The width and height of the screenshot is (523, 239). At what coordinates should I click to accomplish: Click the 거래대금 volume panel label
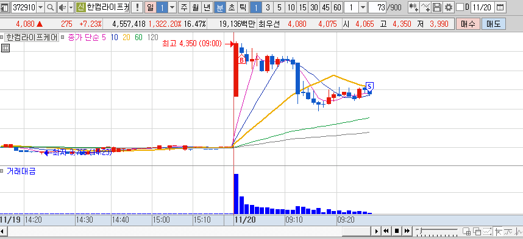coord(21,171)
